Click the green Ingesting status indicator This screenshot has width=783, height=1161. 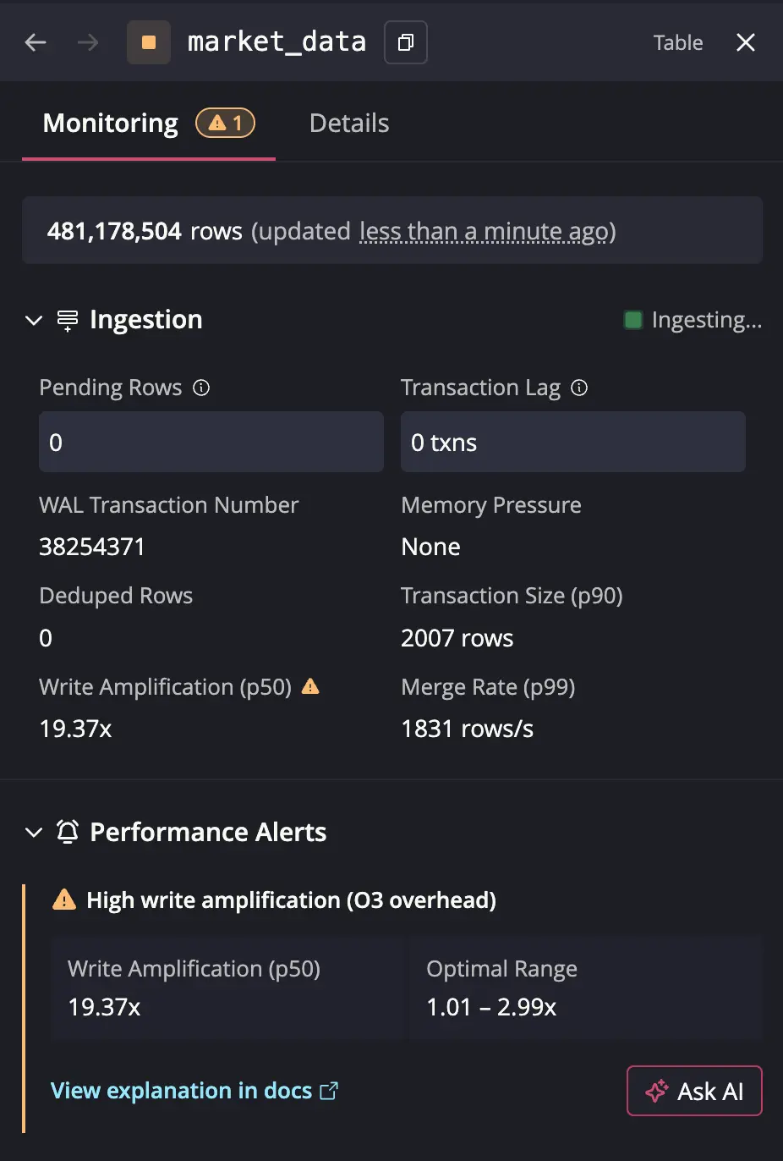click(632, 320)
